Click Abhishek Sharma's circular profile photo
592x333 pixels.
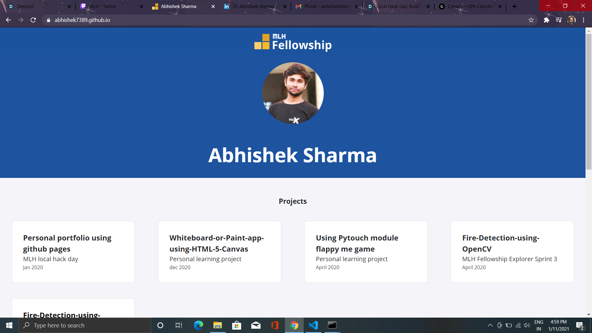293,93
